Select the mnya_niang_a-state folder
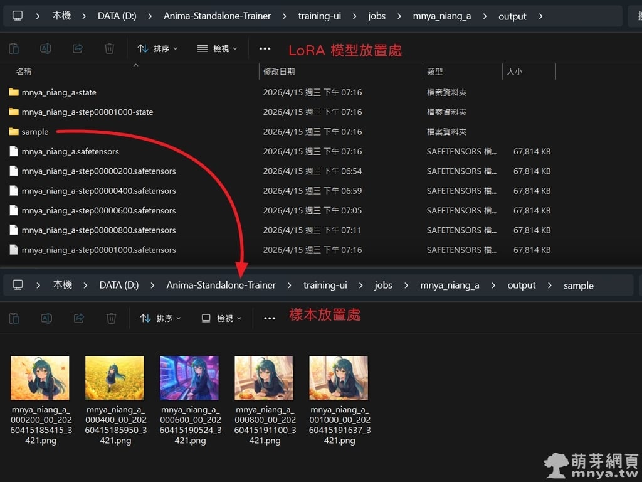This screenshot has width=642, height=482. (58, 92)
